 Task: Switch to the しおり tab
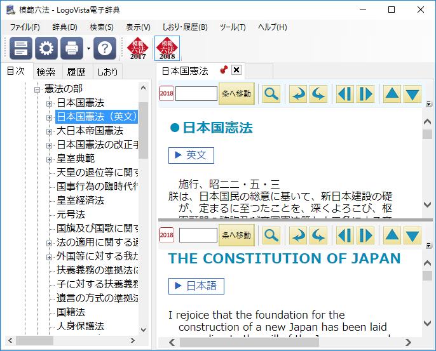click(x=107, y=72)
